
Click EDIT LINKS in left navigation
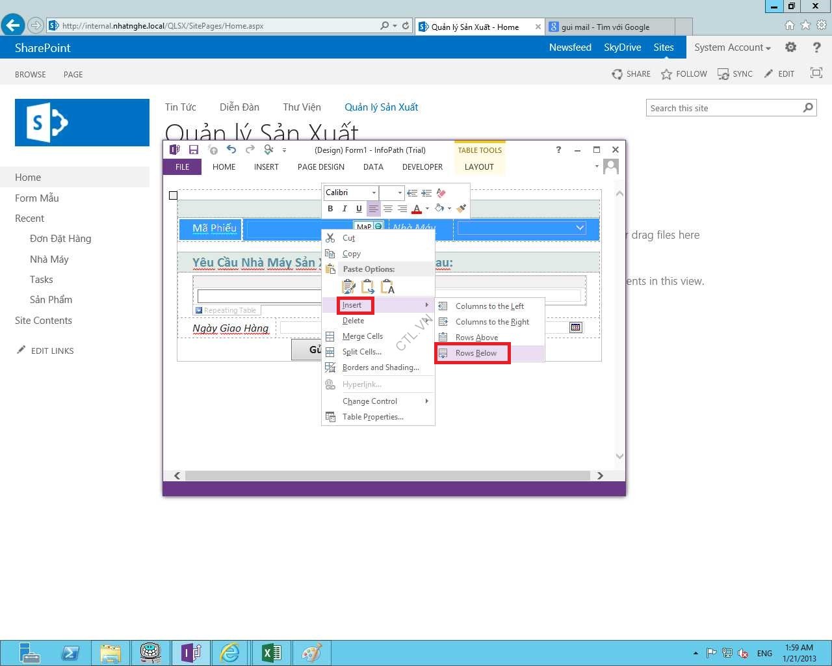pyautogui.click(x=52, y=351)
